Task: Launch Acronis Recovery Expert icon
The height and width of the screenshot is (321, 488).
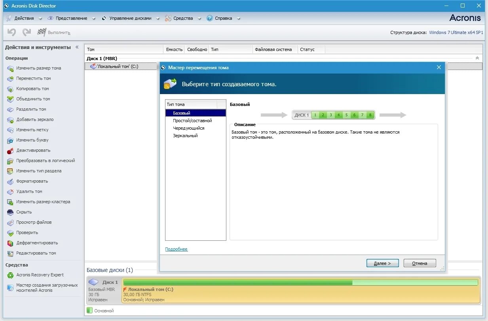Action: click(10, 275)
